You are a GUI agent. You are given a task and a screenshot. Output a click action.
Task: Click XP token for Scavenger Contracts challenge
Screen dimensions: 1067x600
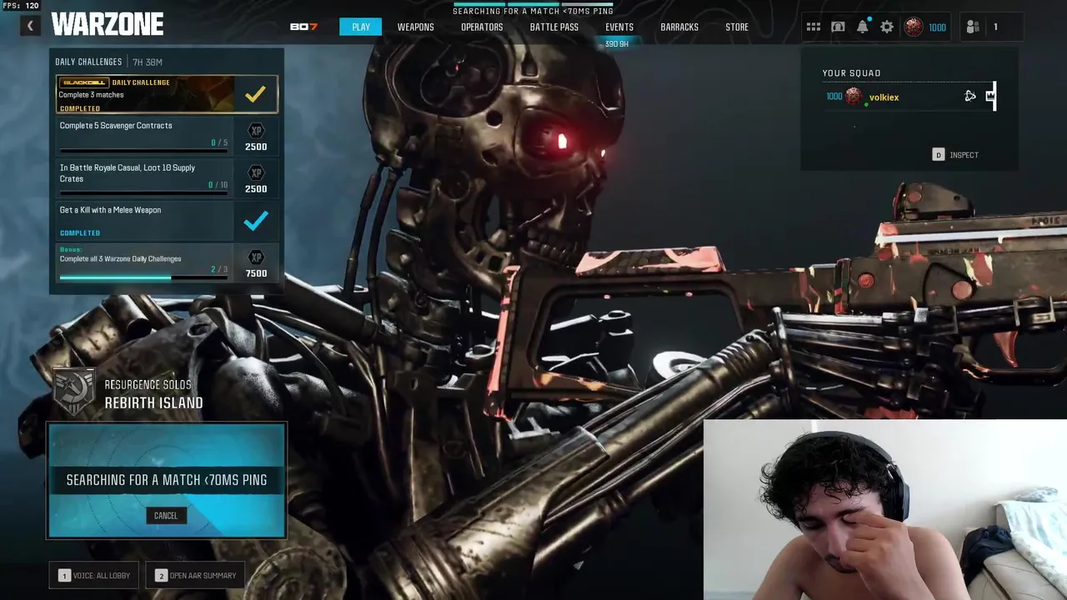click(x=256, y=131)
